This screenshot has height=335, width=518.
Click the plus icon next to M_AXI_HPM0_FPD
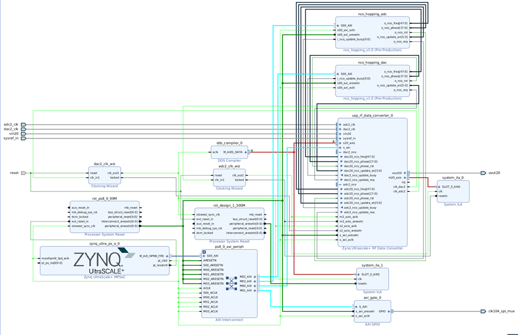tap(167, 256)
